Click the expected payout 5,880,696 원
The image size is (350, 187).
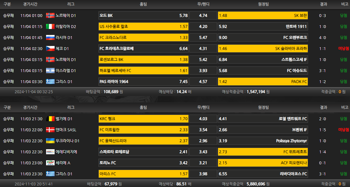coord(258,184)
